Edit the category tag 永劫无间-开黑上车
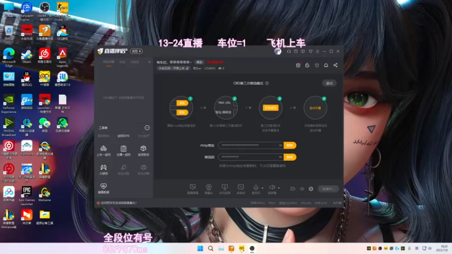 click(x=173, y=68)
